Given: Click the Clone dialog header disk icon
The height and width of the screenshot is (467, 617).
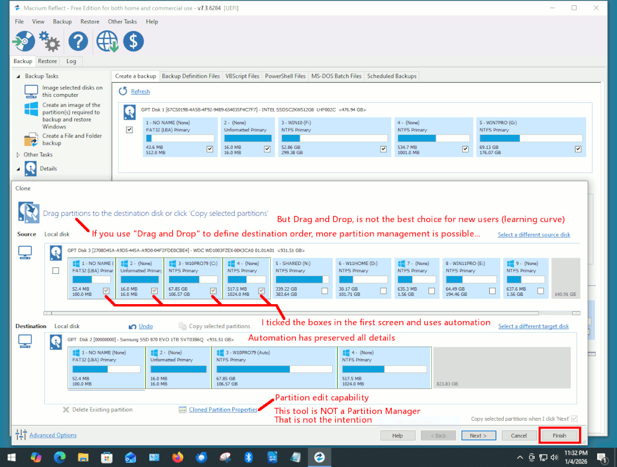Looking at the screenshot, I should tap(29, 212).
